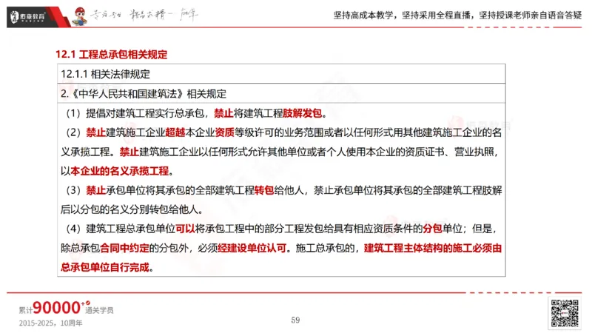The height and width of the screenshot is (333, 592).
Task: Click the 2015-2025，10周年 footer text
Action: (50, 323)
